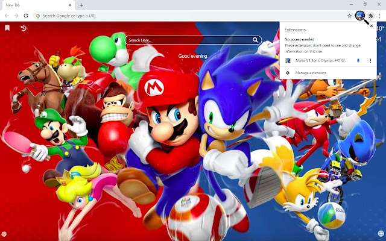This screenshot has height=241, width=386.
Task: Reload the page with the refresh icon
Action: click(x=26, y=16)
